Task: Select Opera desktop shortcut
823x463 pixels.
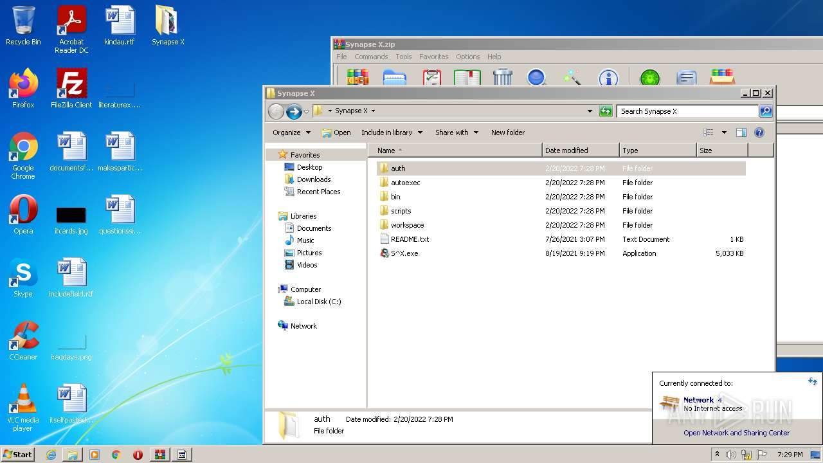Action: 23,215
